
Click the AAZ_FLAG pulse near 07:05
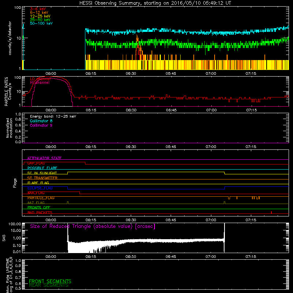[225, 203]
